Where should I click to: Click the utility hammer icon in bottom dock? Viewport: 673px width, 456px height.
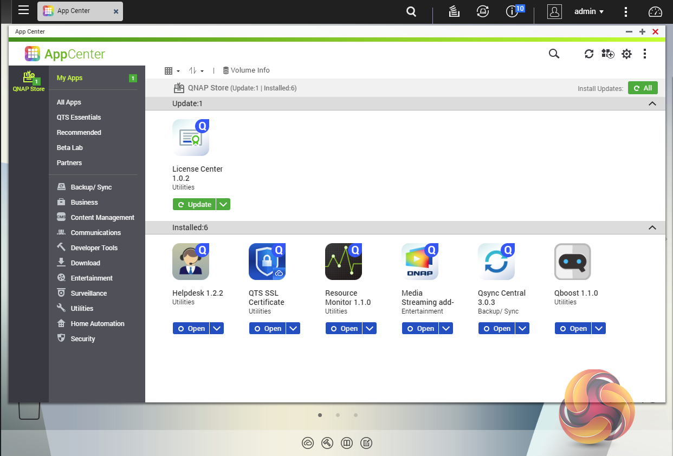pos(327,443)
